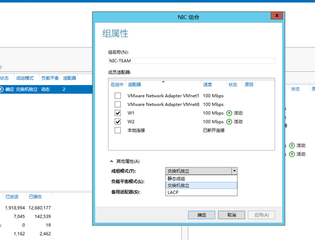This screenshot has height=240, width=315.
Task: Click the 1,918,994 sent value
Action: pos(15,208)
